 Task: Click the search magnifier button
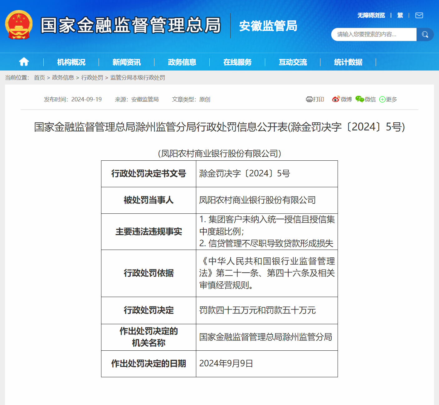click(x=425, y=34)
